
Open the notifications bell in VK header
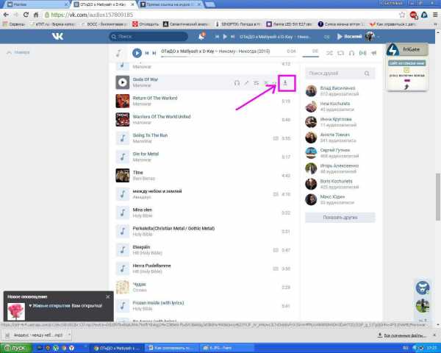[x=201, y=36]
